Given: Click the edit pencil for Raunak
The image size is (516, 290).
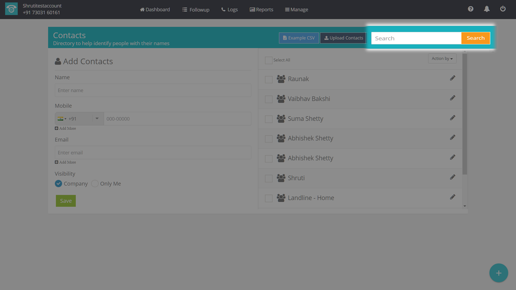Looking at the screenshot, I should click(x=452, y=78).
